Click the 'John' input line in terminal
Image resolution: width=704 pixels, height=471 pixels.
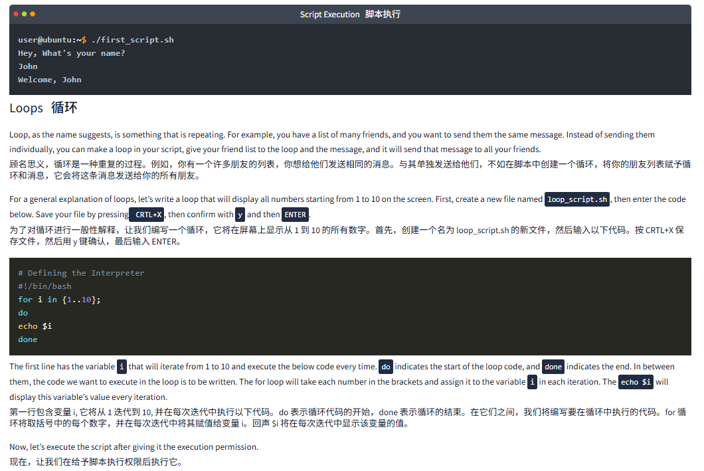(28, 66)
